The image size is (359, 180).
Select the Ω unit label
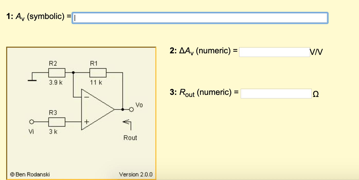point(316,94)
